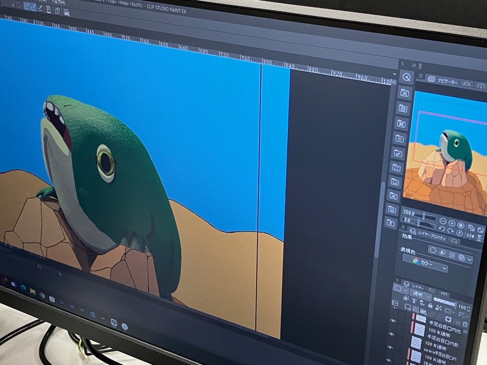Screen dimensions: 487x365
Task: Click the double-chevron dock expander
Action: [x=413, y=65]
